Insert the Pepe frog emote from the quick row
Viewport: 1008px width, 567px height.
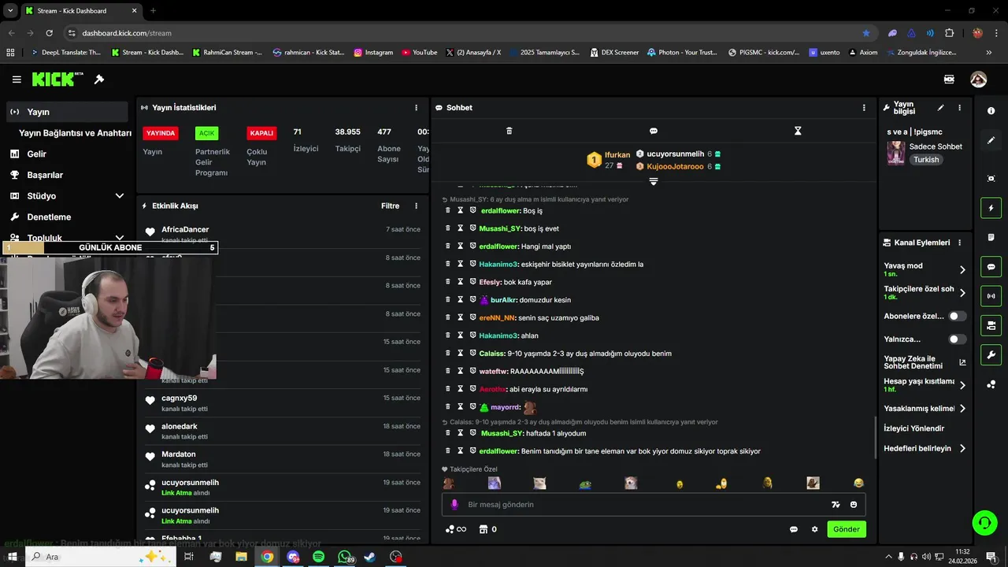click(585, 484)
